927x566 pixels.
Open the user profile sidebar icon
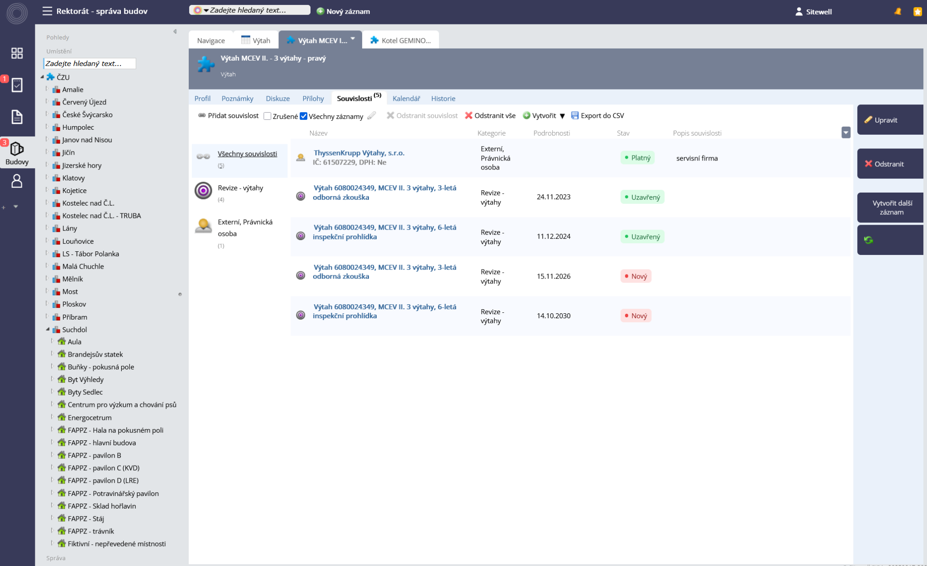click(17, 181)
